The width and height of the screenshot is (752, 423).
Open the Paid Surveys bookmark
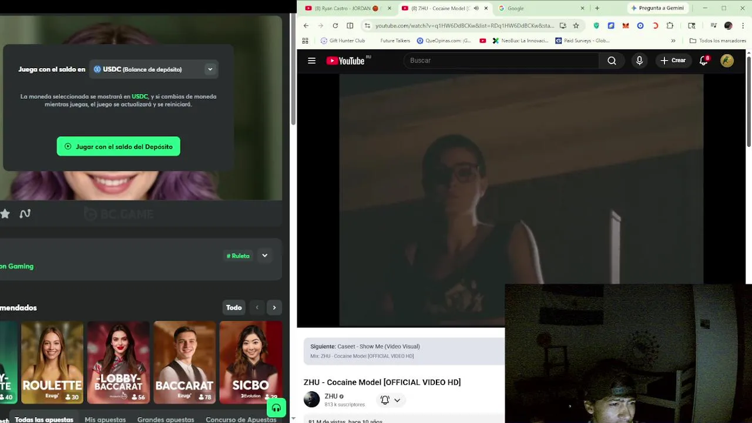click(583, 41)
